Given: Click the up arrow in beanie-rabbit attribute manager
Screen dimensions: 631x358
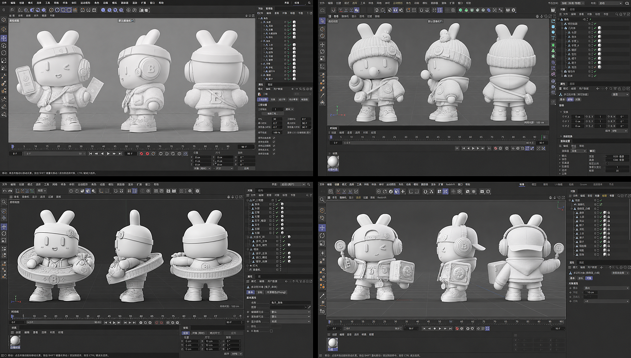Looking at the screenshot, I should click(x=607, y=89).
